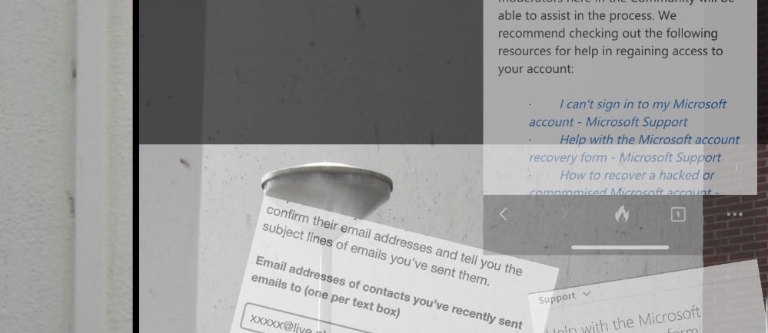Open "I can't sign in to my Microsoft account" link
The width and height of the screenshot is (768, 333).
[x=627, y=113]
